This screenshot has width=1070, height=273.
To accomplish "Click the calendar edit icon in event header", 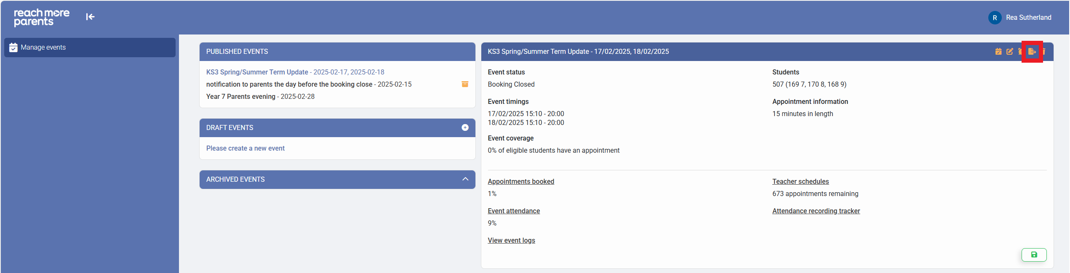I will [x=998, y=51].
